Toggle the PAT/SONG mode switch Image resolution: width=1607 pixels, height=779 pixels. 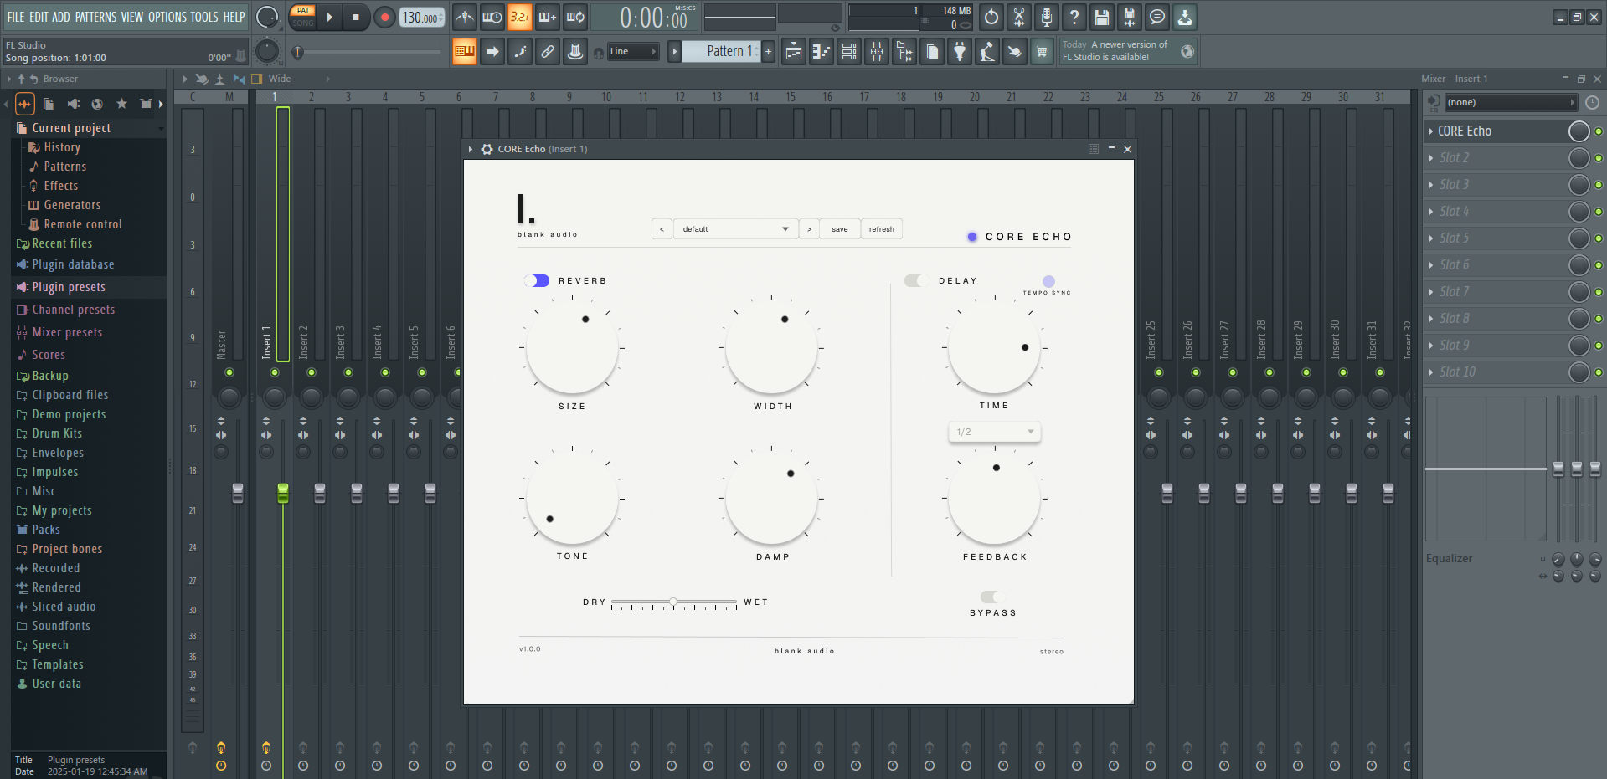[x=303, y=17]
